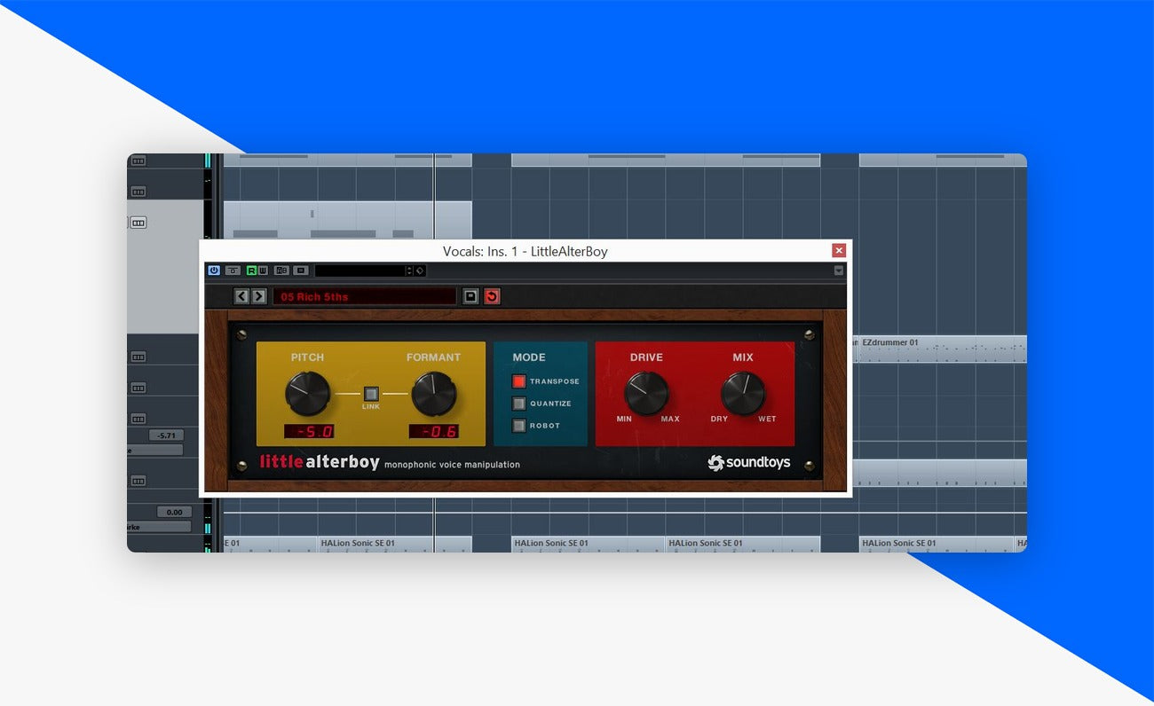The width and height of the screenshot is (1154, 706).
Task: Select QUANTIZE mode
Action: coord(519,404)
